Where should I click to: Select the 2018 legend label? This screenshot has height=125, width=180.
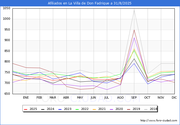coord(153,109)
